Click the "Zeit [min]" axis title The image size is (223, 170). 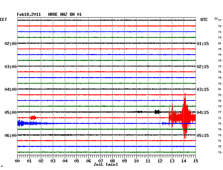[106, 164]
